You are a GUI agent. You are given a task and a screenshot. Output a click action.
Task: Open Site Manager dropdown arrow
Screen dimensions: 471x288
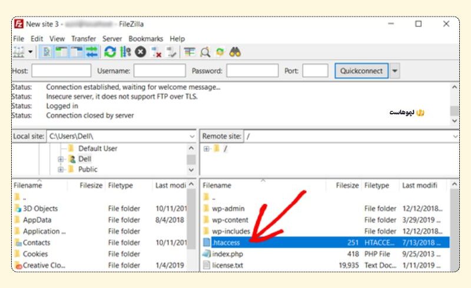31,52
